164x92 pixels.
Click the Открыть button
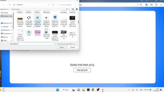62,47
